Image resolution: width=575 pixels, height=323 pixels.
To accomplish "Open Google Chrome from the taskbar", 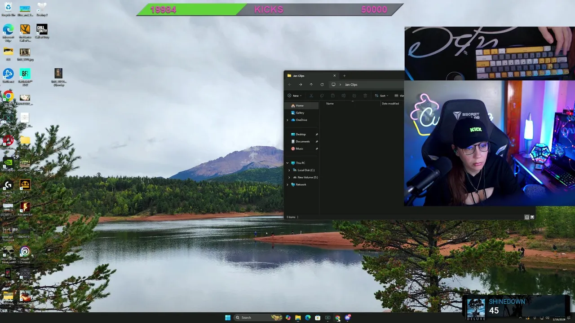I will click(x=337, y=318).
